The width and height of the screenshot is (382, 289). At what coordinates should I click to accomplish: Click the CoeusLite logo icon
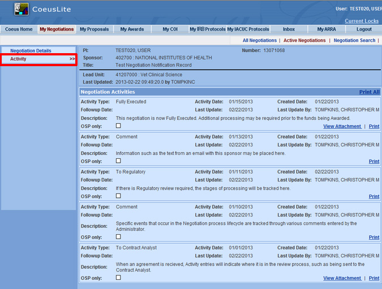pyautogui.click(x=21, y=9)
